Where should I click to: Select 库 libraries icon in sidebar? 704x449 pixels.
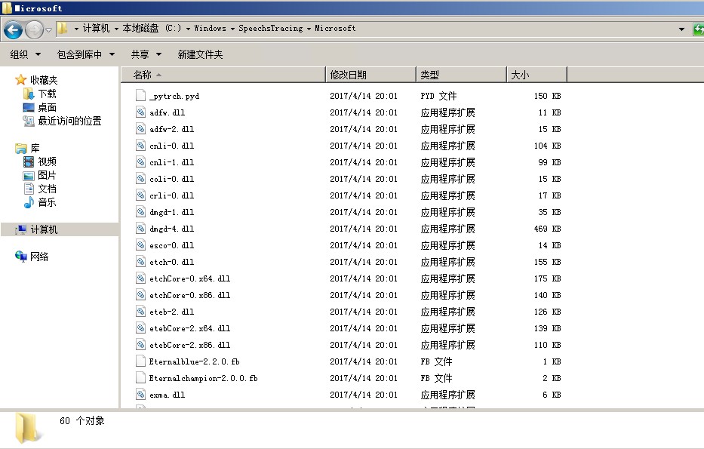tap(20, 148)
